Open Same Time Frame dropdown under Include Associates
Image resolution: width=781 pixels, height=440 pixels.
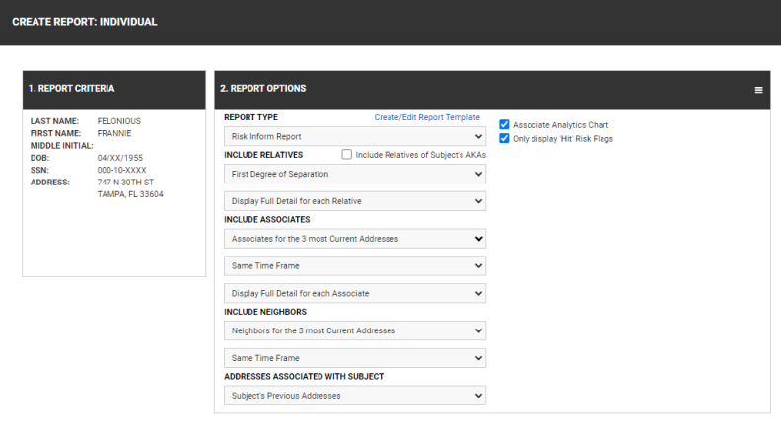click(354, 266)
